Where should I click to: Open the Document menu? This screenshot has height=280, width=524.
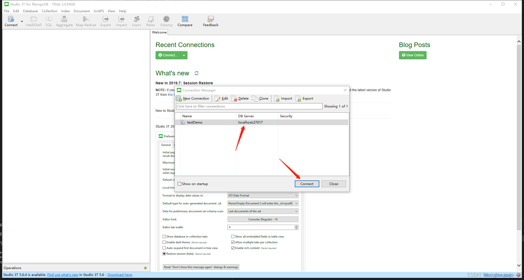coord(82,11)
